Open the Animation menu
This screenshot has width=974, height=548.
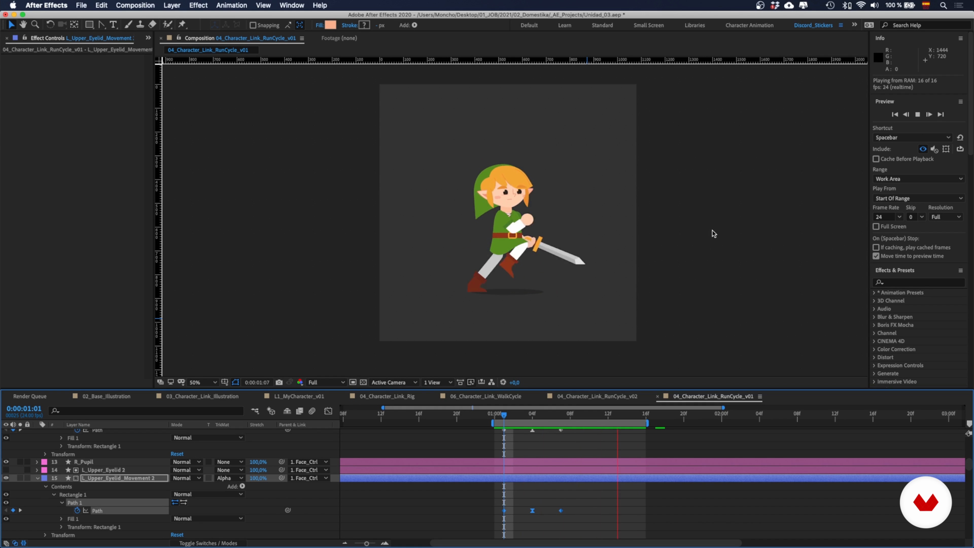tap(231, 5)
